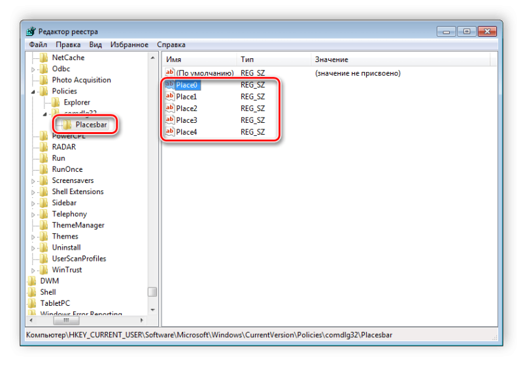Click the tree scroll up arrow
This screenshot has width=523, height=366.
pos(152,58)
